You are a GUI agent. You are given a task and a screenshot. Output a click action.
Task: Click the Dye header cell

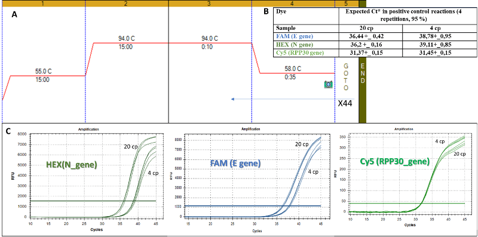point(307,16)
